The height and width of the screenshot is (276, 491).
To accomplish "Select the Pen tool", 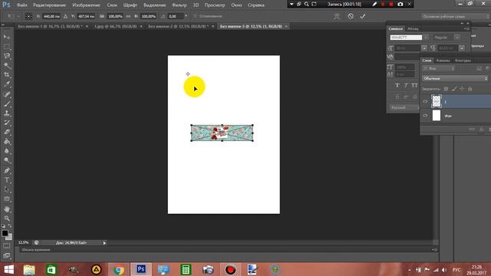I will pos(7,170).
